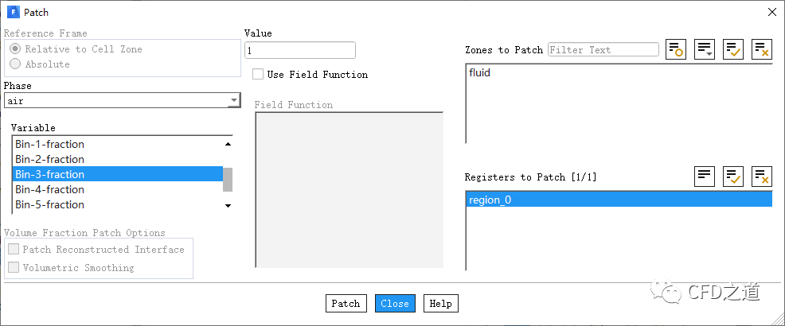Select Bin-5-fraction in the Variable list
Screen dimensions: 785x326
49,204
